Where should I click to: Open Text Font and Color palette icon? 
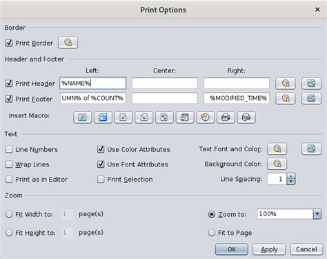click(x=277, y=149)
